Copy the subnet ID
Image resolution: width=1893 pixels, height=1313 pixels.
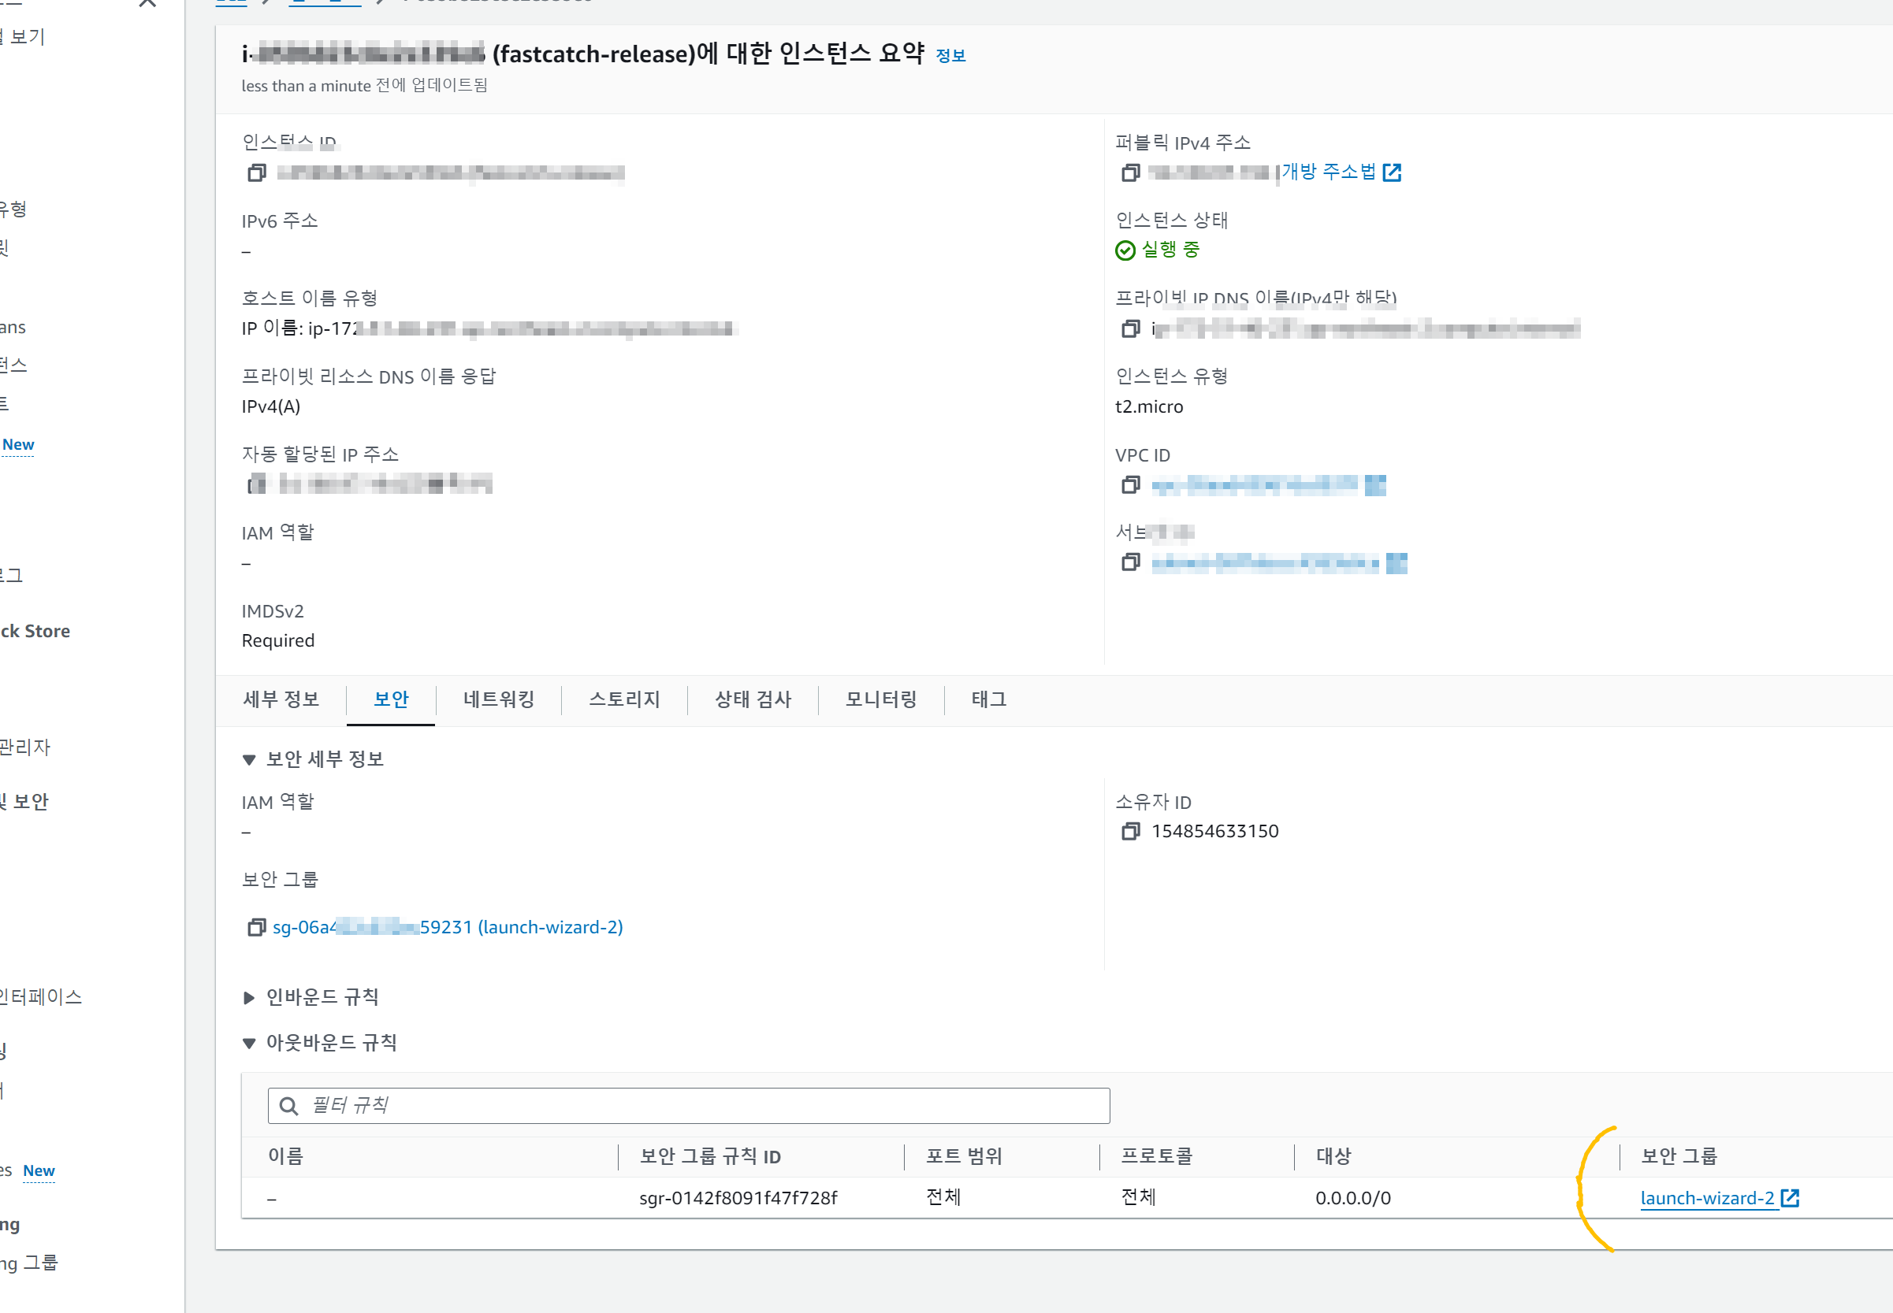coord(1131,562)
